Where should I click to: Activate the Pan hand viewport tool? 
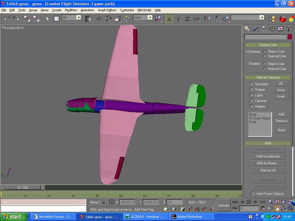pyautogui.click(x=277, y=208)
